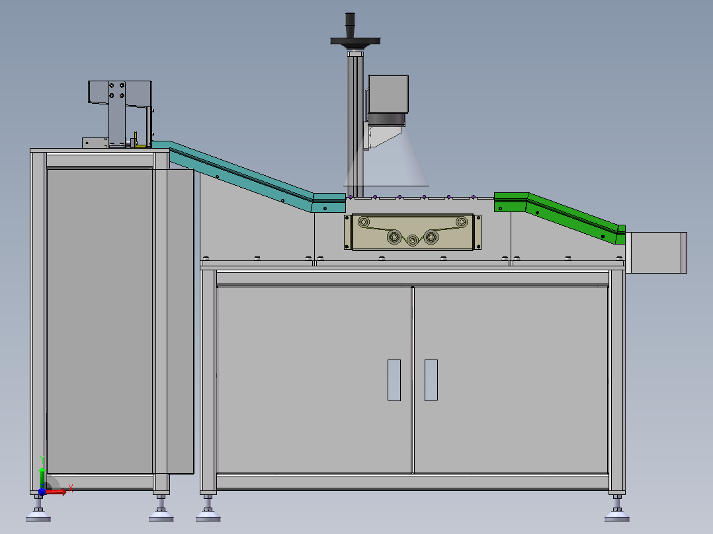713x534 pixels.
Task: Click the red X axis arrow
Action: tap(56, 492)
